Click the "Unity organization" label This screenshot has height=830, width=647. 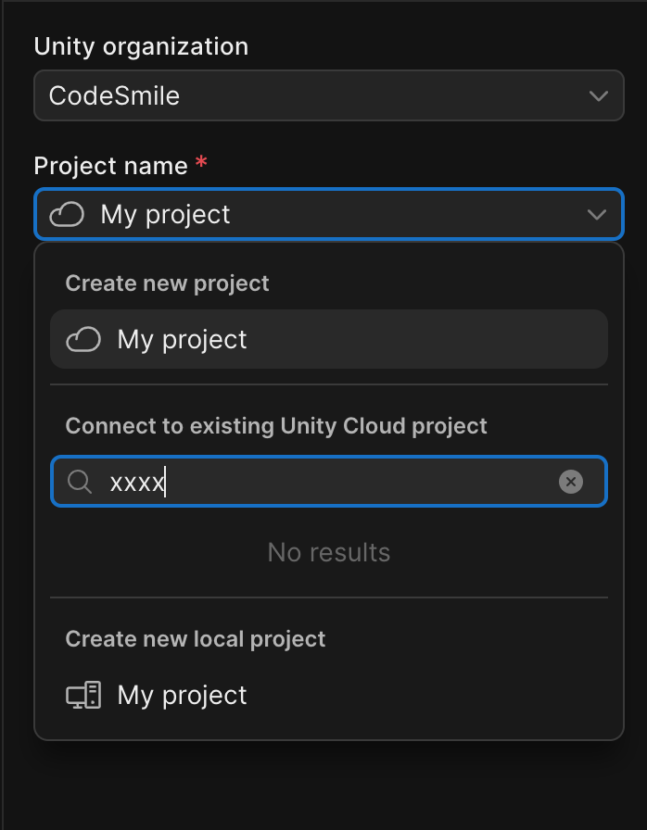pyautogui.click(x=141, y=46)
